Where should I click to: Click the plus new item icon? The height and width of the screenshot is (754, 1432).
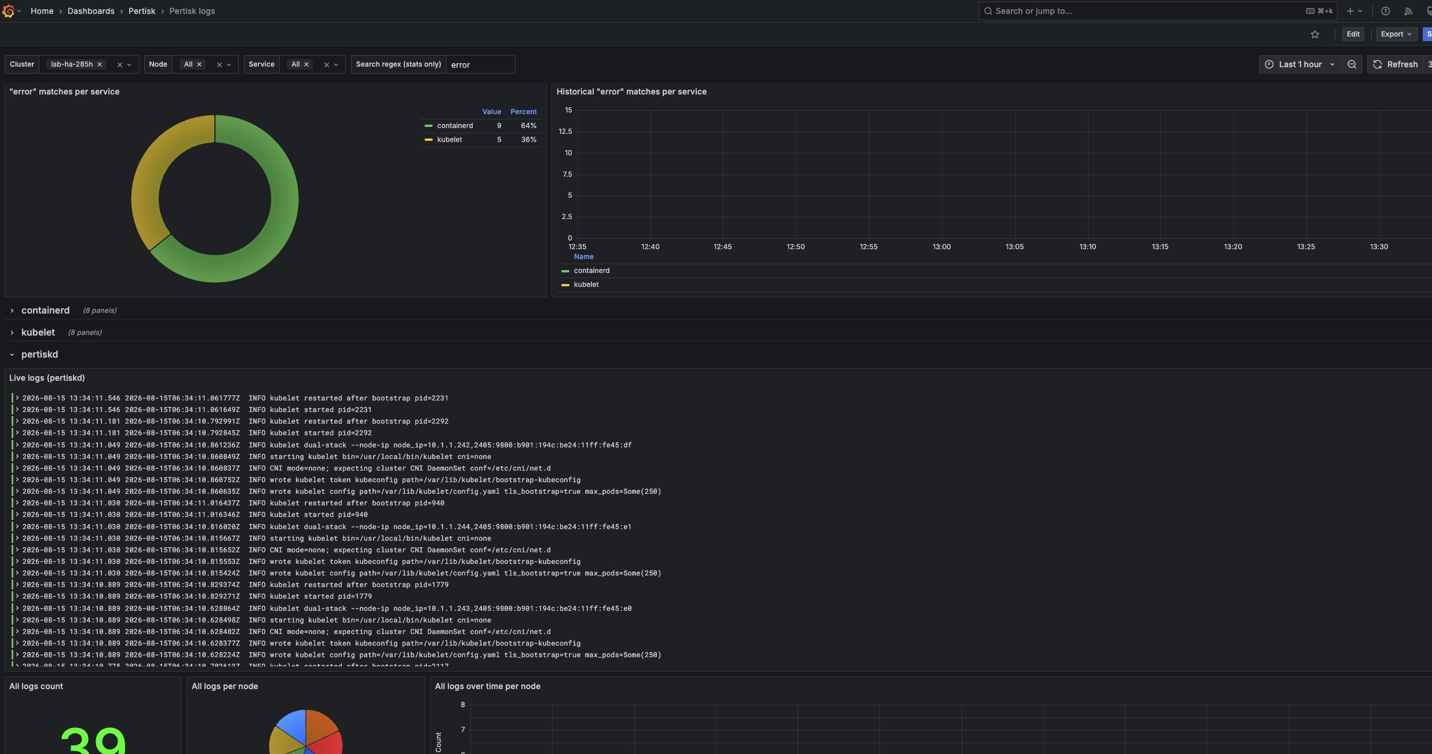pos(1350,11)
